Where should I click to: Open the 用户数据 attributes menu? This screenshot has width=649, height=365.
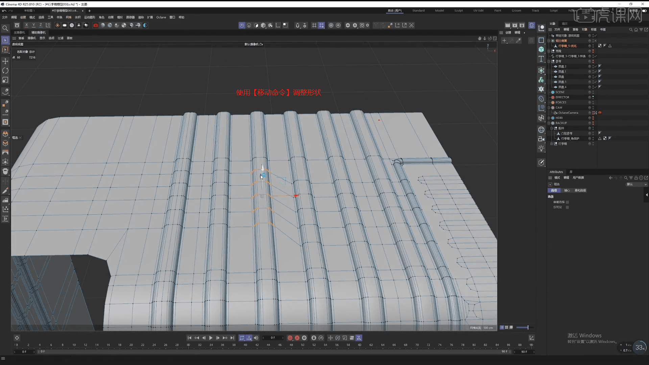(x=578, y=178)
